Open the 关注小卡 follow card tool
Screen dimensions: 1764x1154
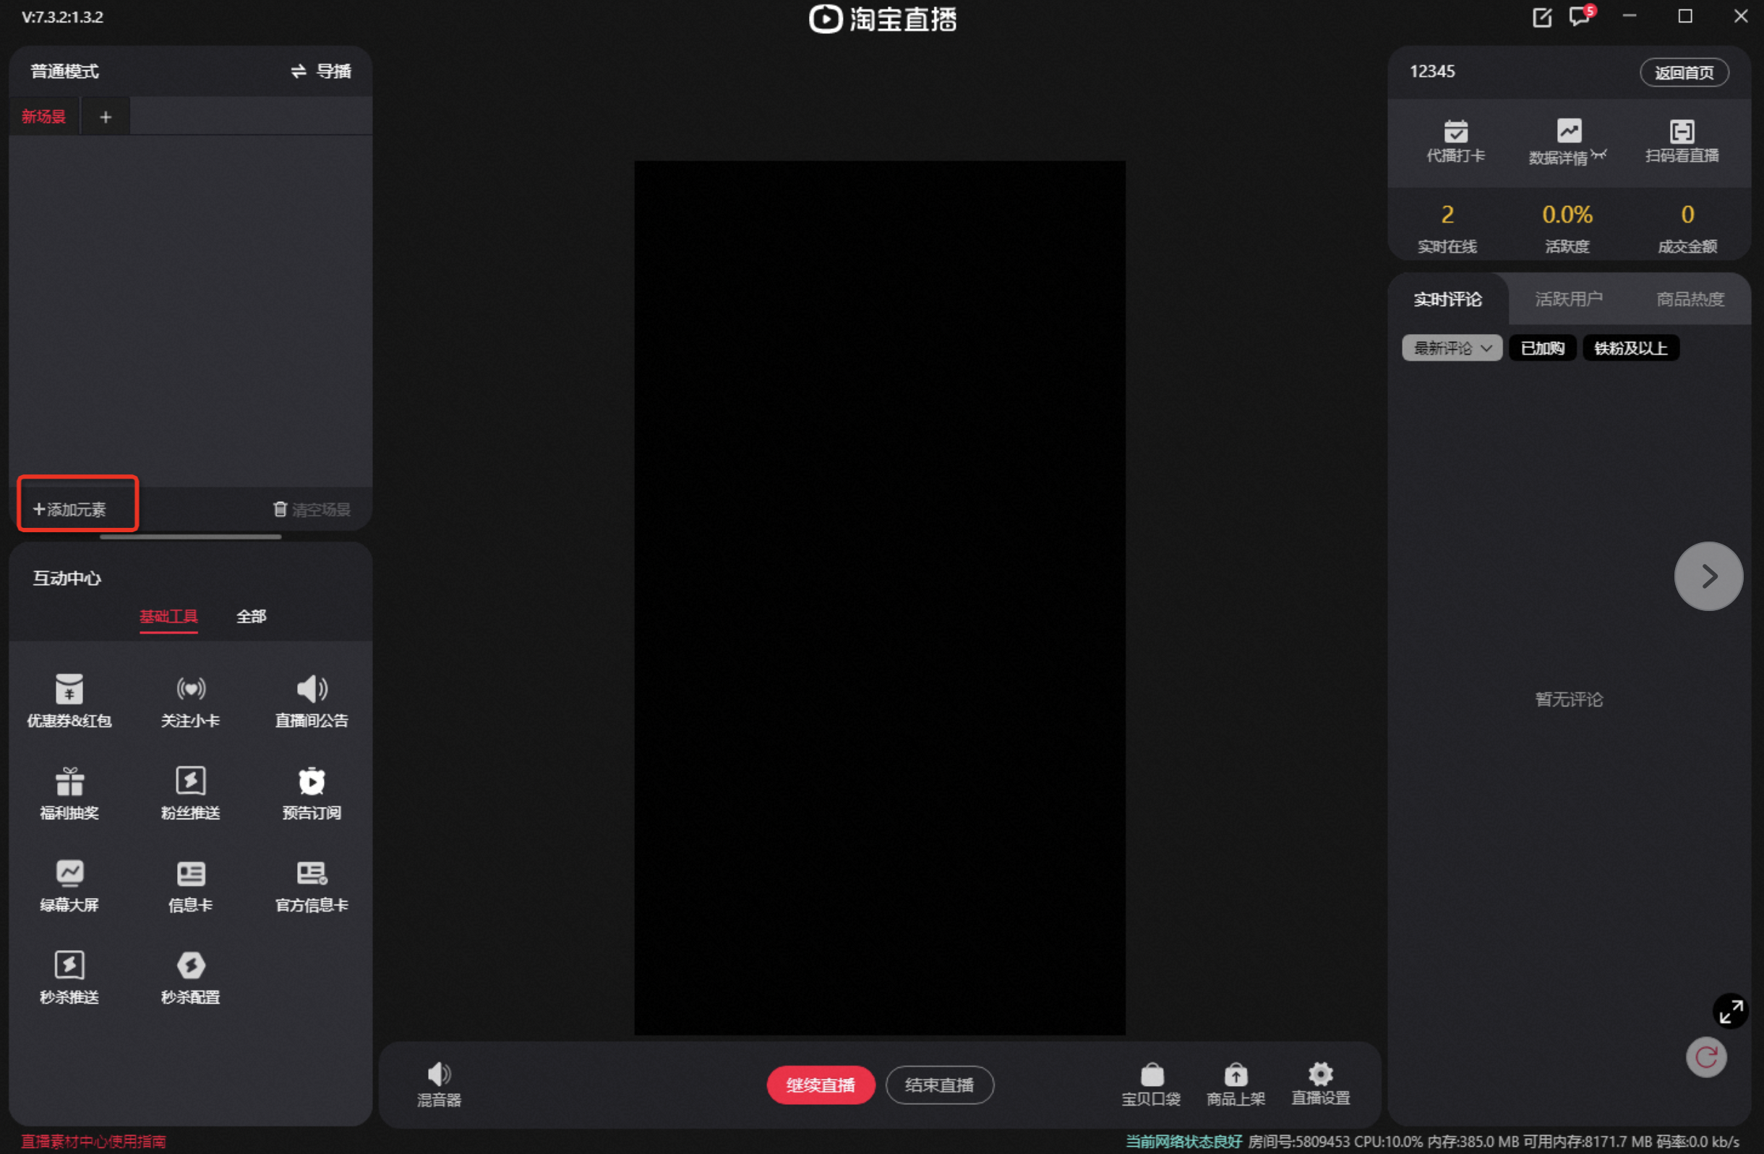point(190,701)
